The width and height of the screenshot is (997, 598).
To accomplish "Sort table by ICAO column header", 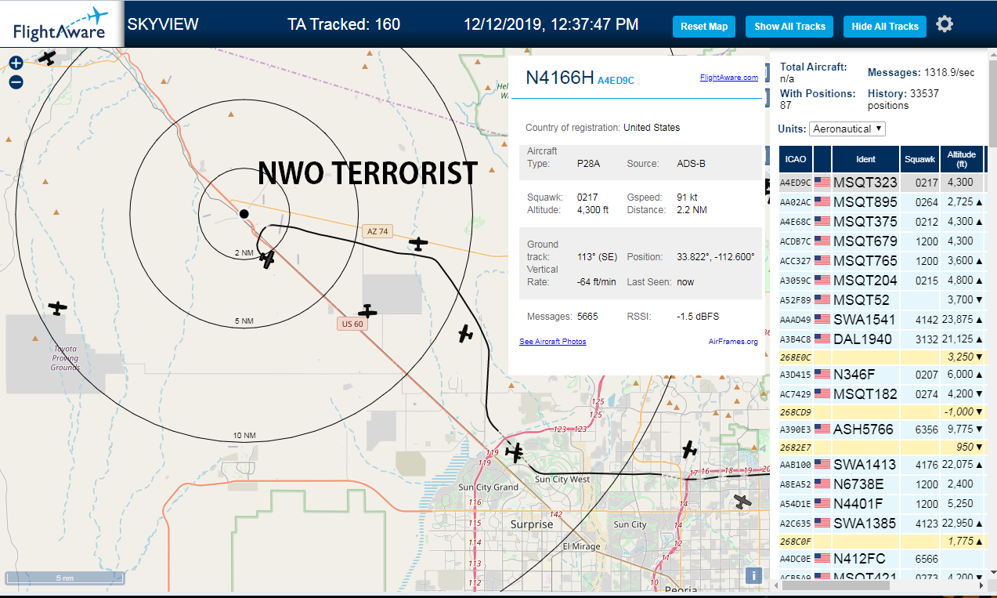I will pyautogui.click(x=795, y=159).
